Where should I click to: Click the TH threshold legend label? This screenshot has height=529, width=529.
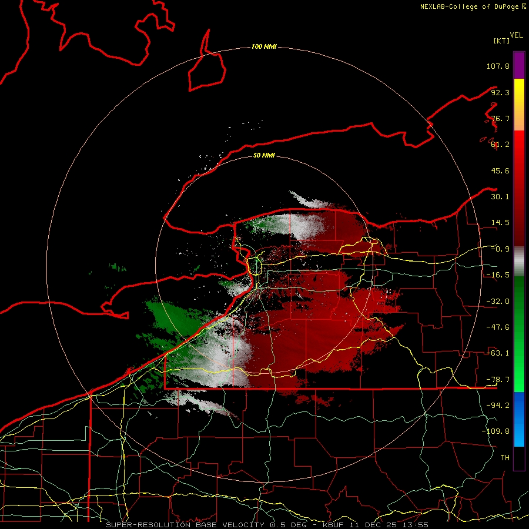pos(505,458)
